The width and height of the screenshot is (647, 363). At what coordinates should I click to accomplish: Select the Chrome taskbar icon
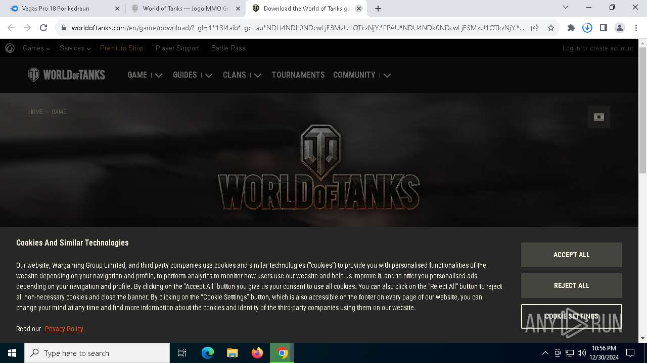[282, 353]
